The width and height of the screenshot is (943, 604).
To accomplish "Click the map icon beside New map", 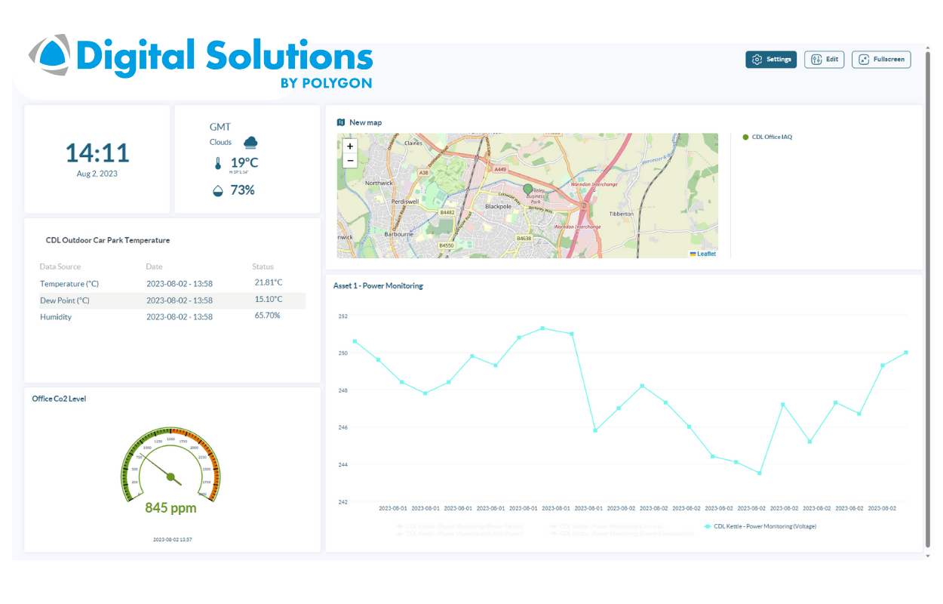I will point(341,122).
